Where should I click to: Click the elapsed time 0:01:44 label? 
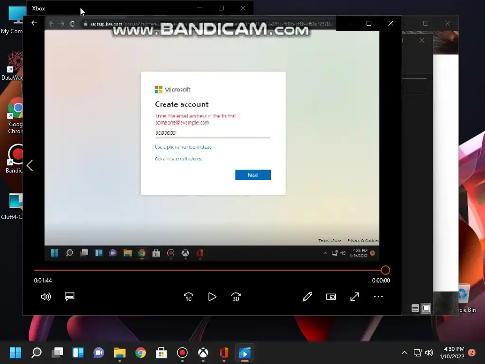[43, 281]
